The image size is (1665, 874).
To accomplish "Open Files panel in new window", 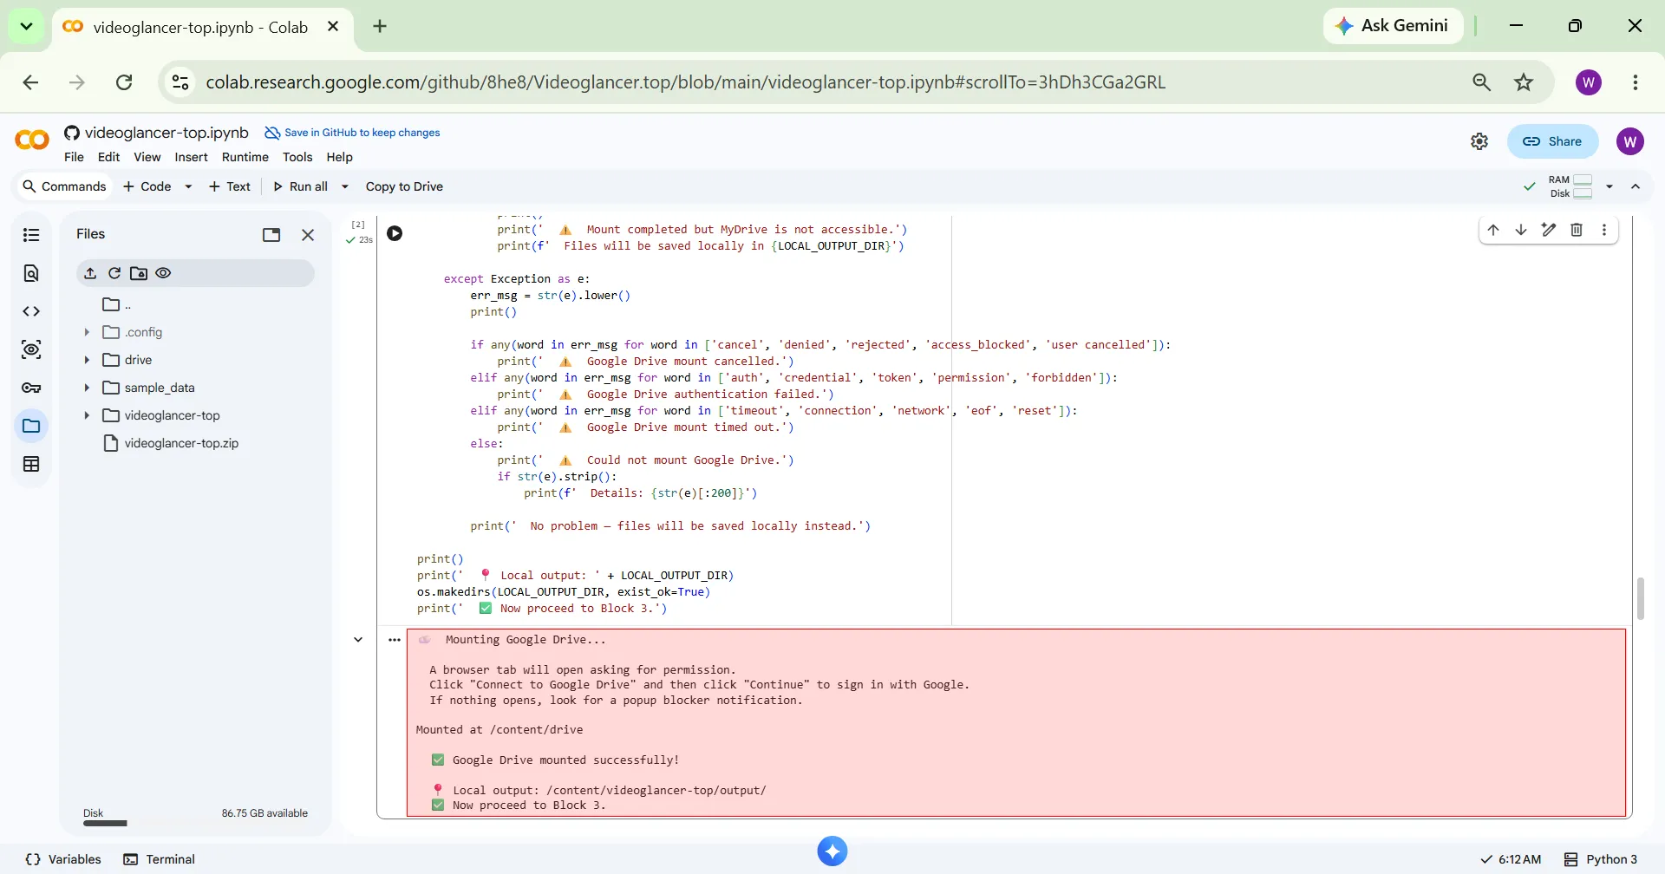I will coord(271,235).
